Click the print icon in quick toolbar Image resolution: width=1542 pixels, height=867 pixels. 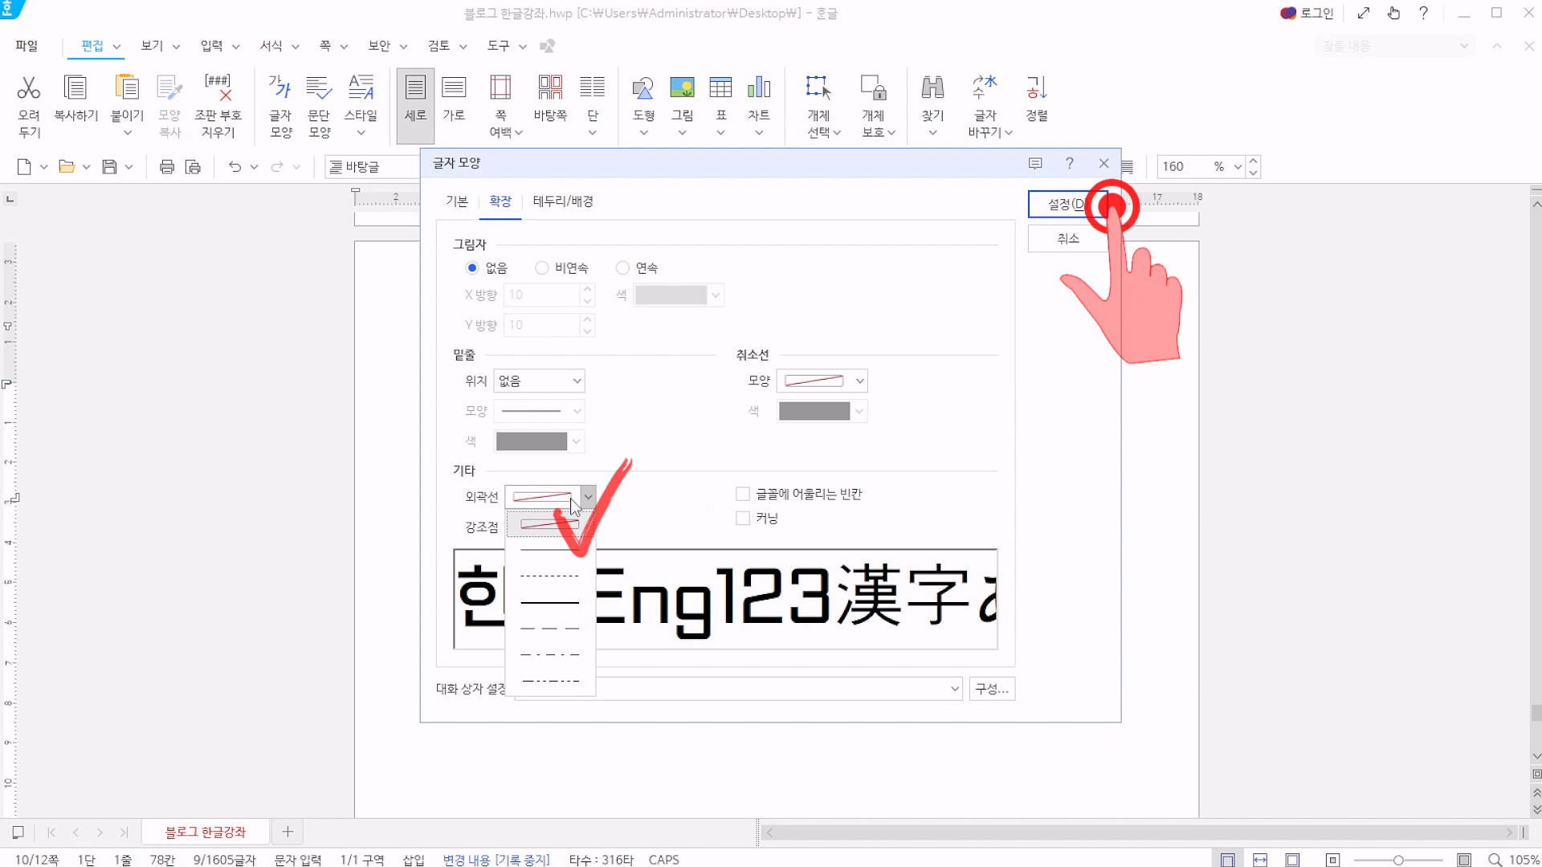[x=167, y=167]
